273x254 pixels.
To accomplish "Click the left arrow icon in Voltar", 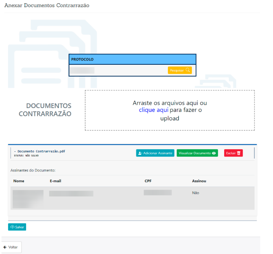I will pyautogui.click(x=5, y=247).
